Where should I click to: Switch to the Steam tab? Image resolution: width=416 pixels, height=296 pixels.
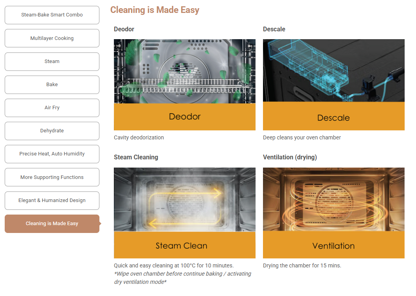52,61
